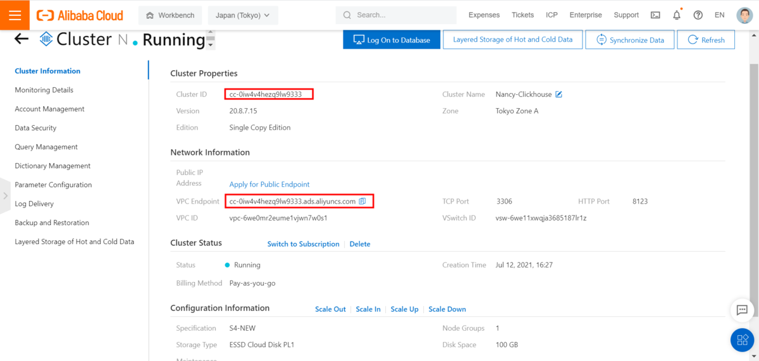Image resolution: width=759 pixels, height=361 pixels.
Task: Select Single Copy Edition value
Action: (260, 127)
